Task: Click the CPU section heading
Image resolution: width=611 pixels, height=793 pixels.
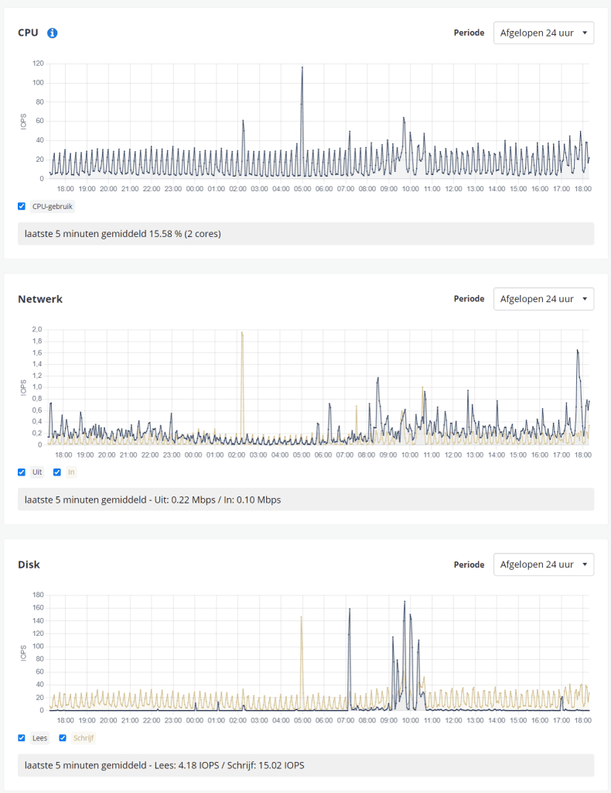Action: [x=28, y=33]
